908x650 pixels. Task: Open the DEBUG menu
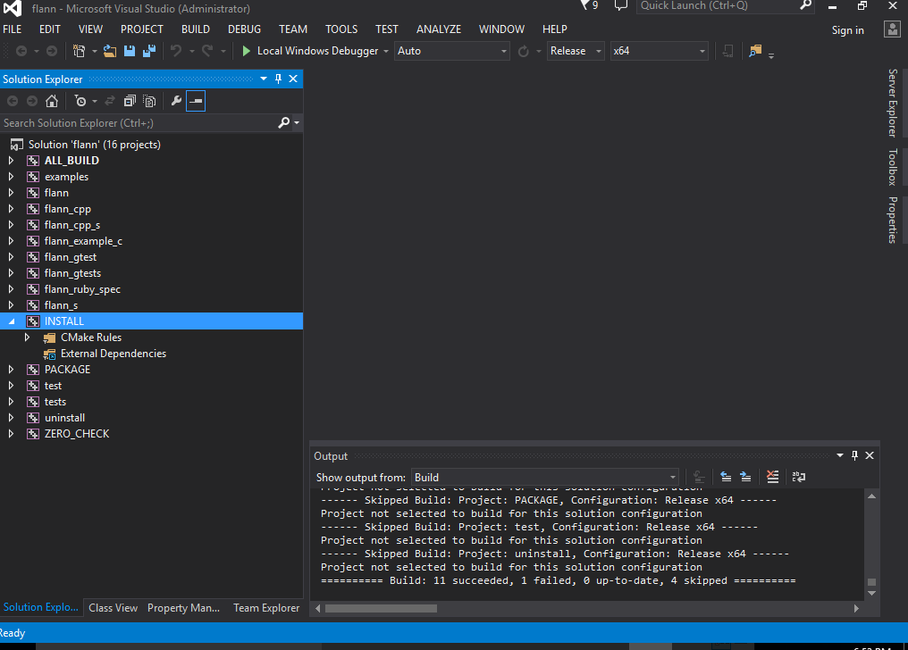[x=244, y=29]
